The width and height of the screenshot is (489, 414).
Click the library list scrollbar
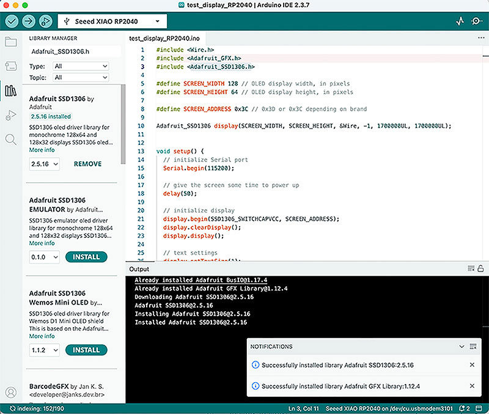(x=123, y=125)
